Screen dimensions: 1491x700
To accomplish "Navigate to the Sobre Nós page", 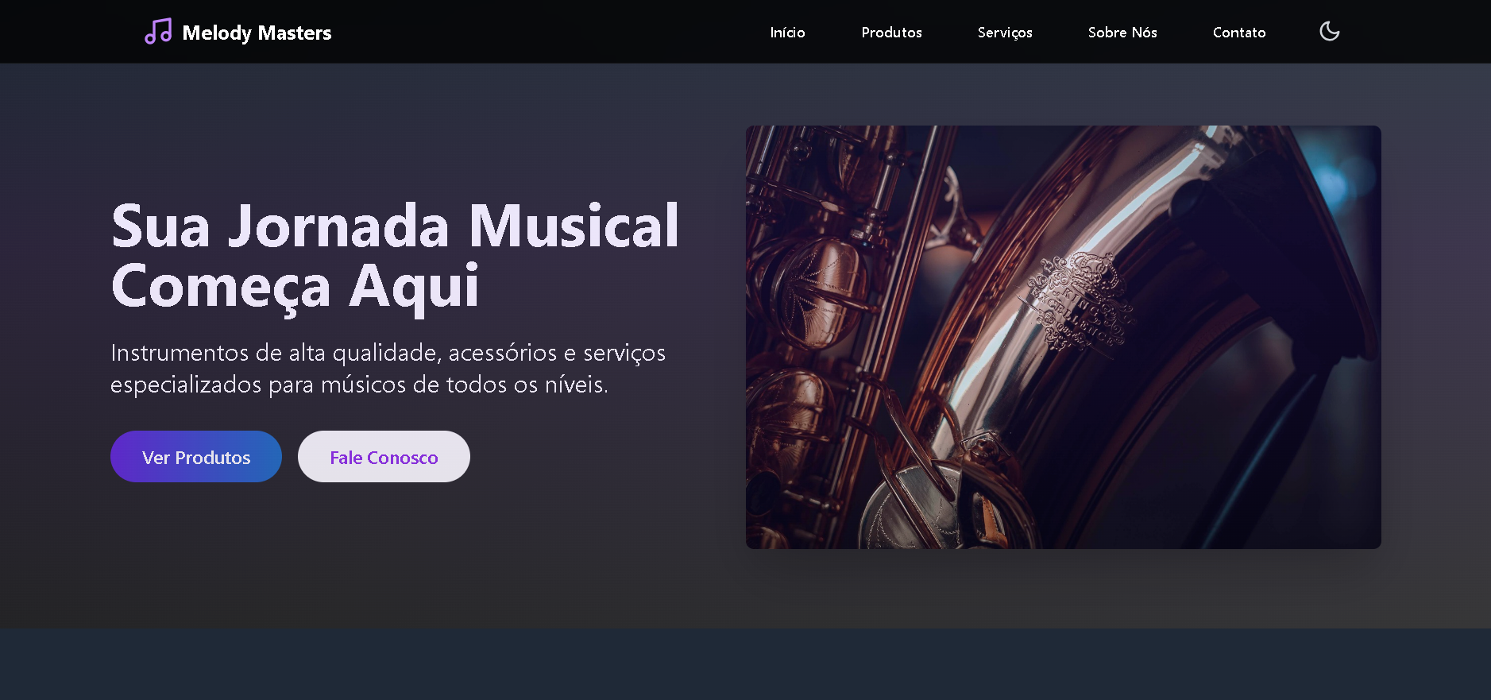I will point(1122,33).
